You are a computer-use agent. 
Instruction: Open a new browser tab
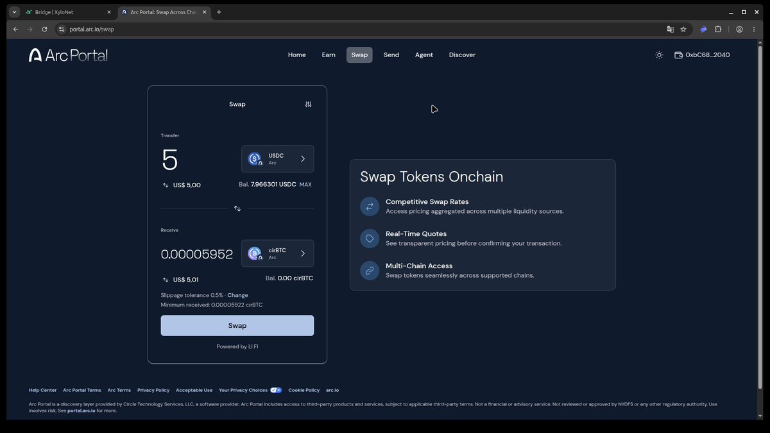coord(219,12)
